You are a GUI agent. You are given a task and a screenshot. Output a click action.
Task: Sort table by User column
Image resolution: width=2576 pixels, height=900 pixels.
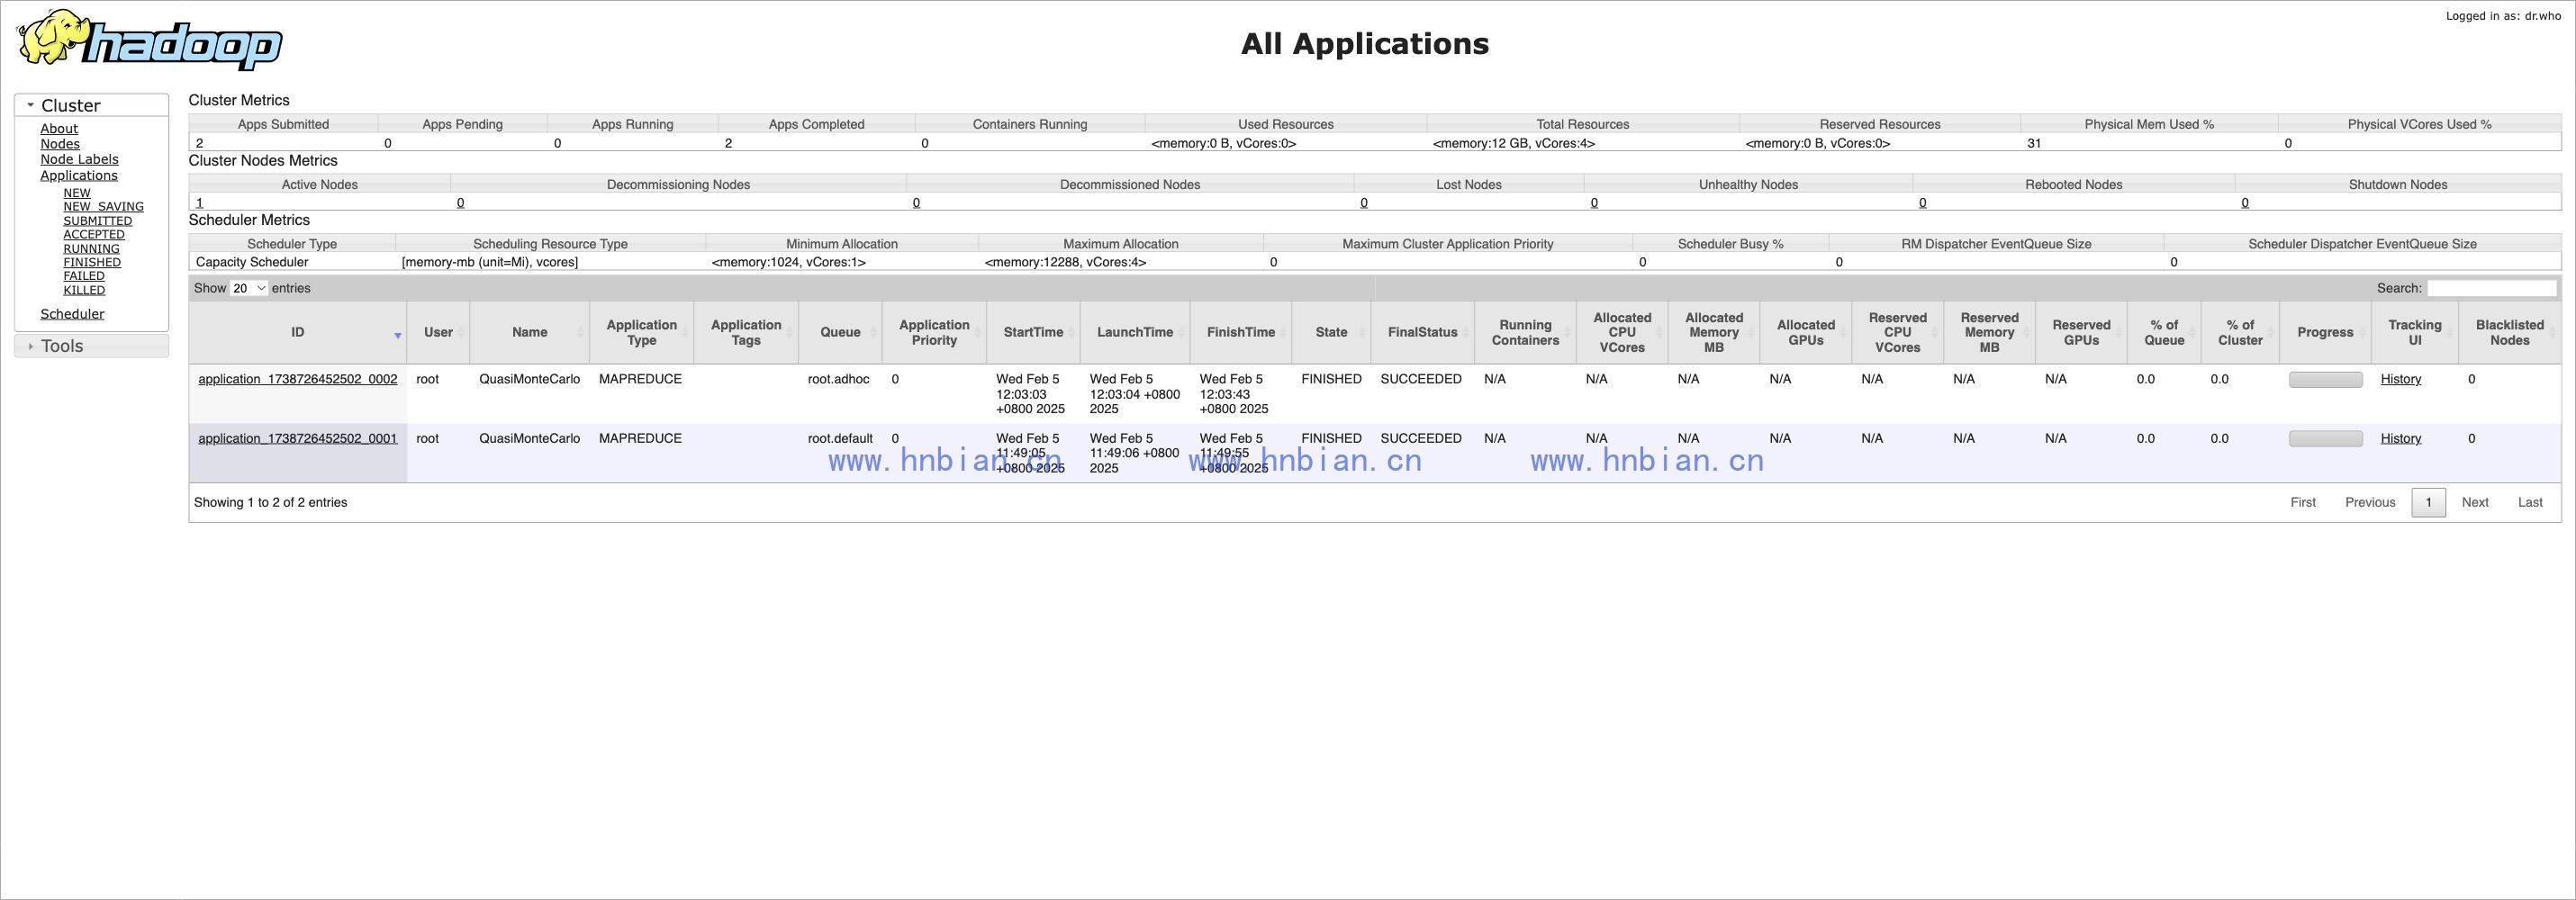coord(438,332)
